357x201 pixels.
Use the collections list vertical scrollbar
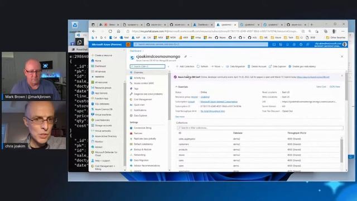pyautogui.click(x=341, y=150)
